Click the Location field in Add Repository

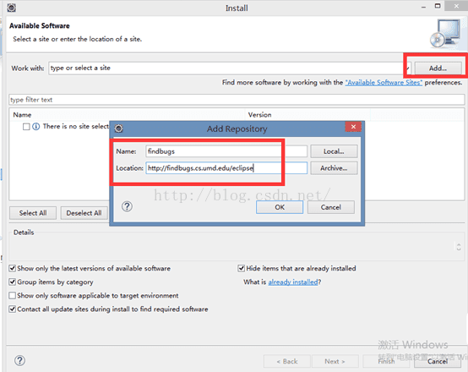click(226, 168)
